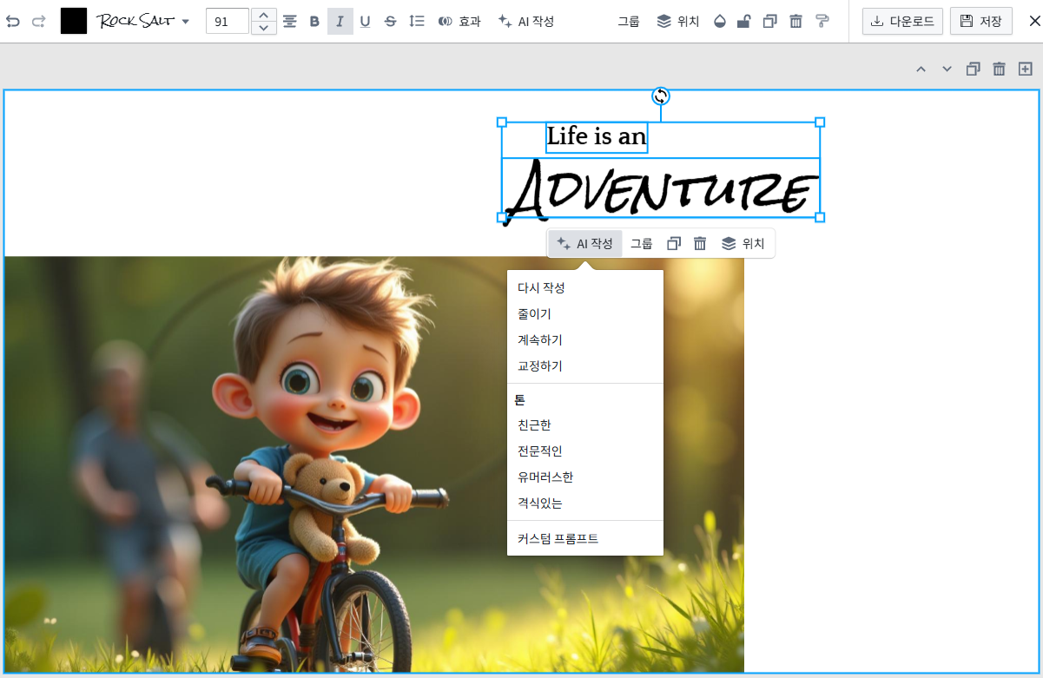Click the lock icon in top toolbar
The image size is (1043, 678).
[x=743, y=21]
